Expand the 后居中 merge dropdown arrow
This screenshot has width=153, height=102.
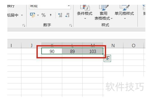click(22, 15)
